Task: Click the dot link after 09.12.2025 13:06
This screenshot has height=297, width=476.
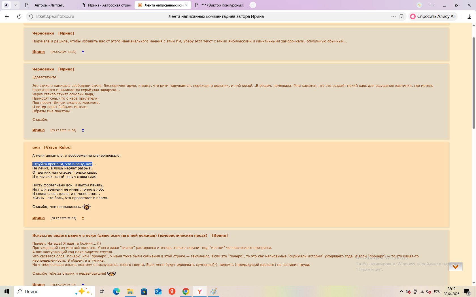Action: click(x=83, y=52)
